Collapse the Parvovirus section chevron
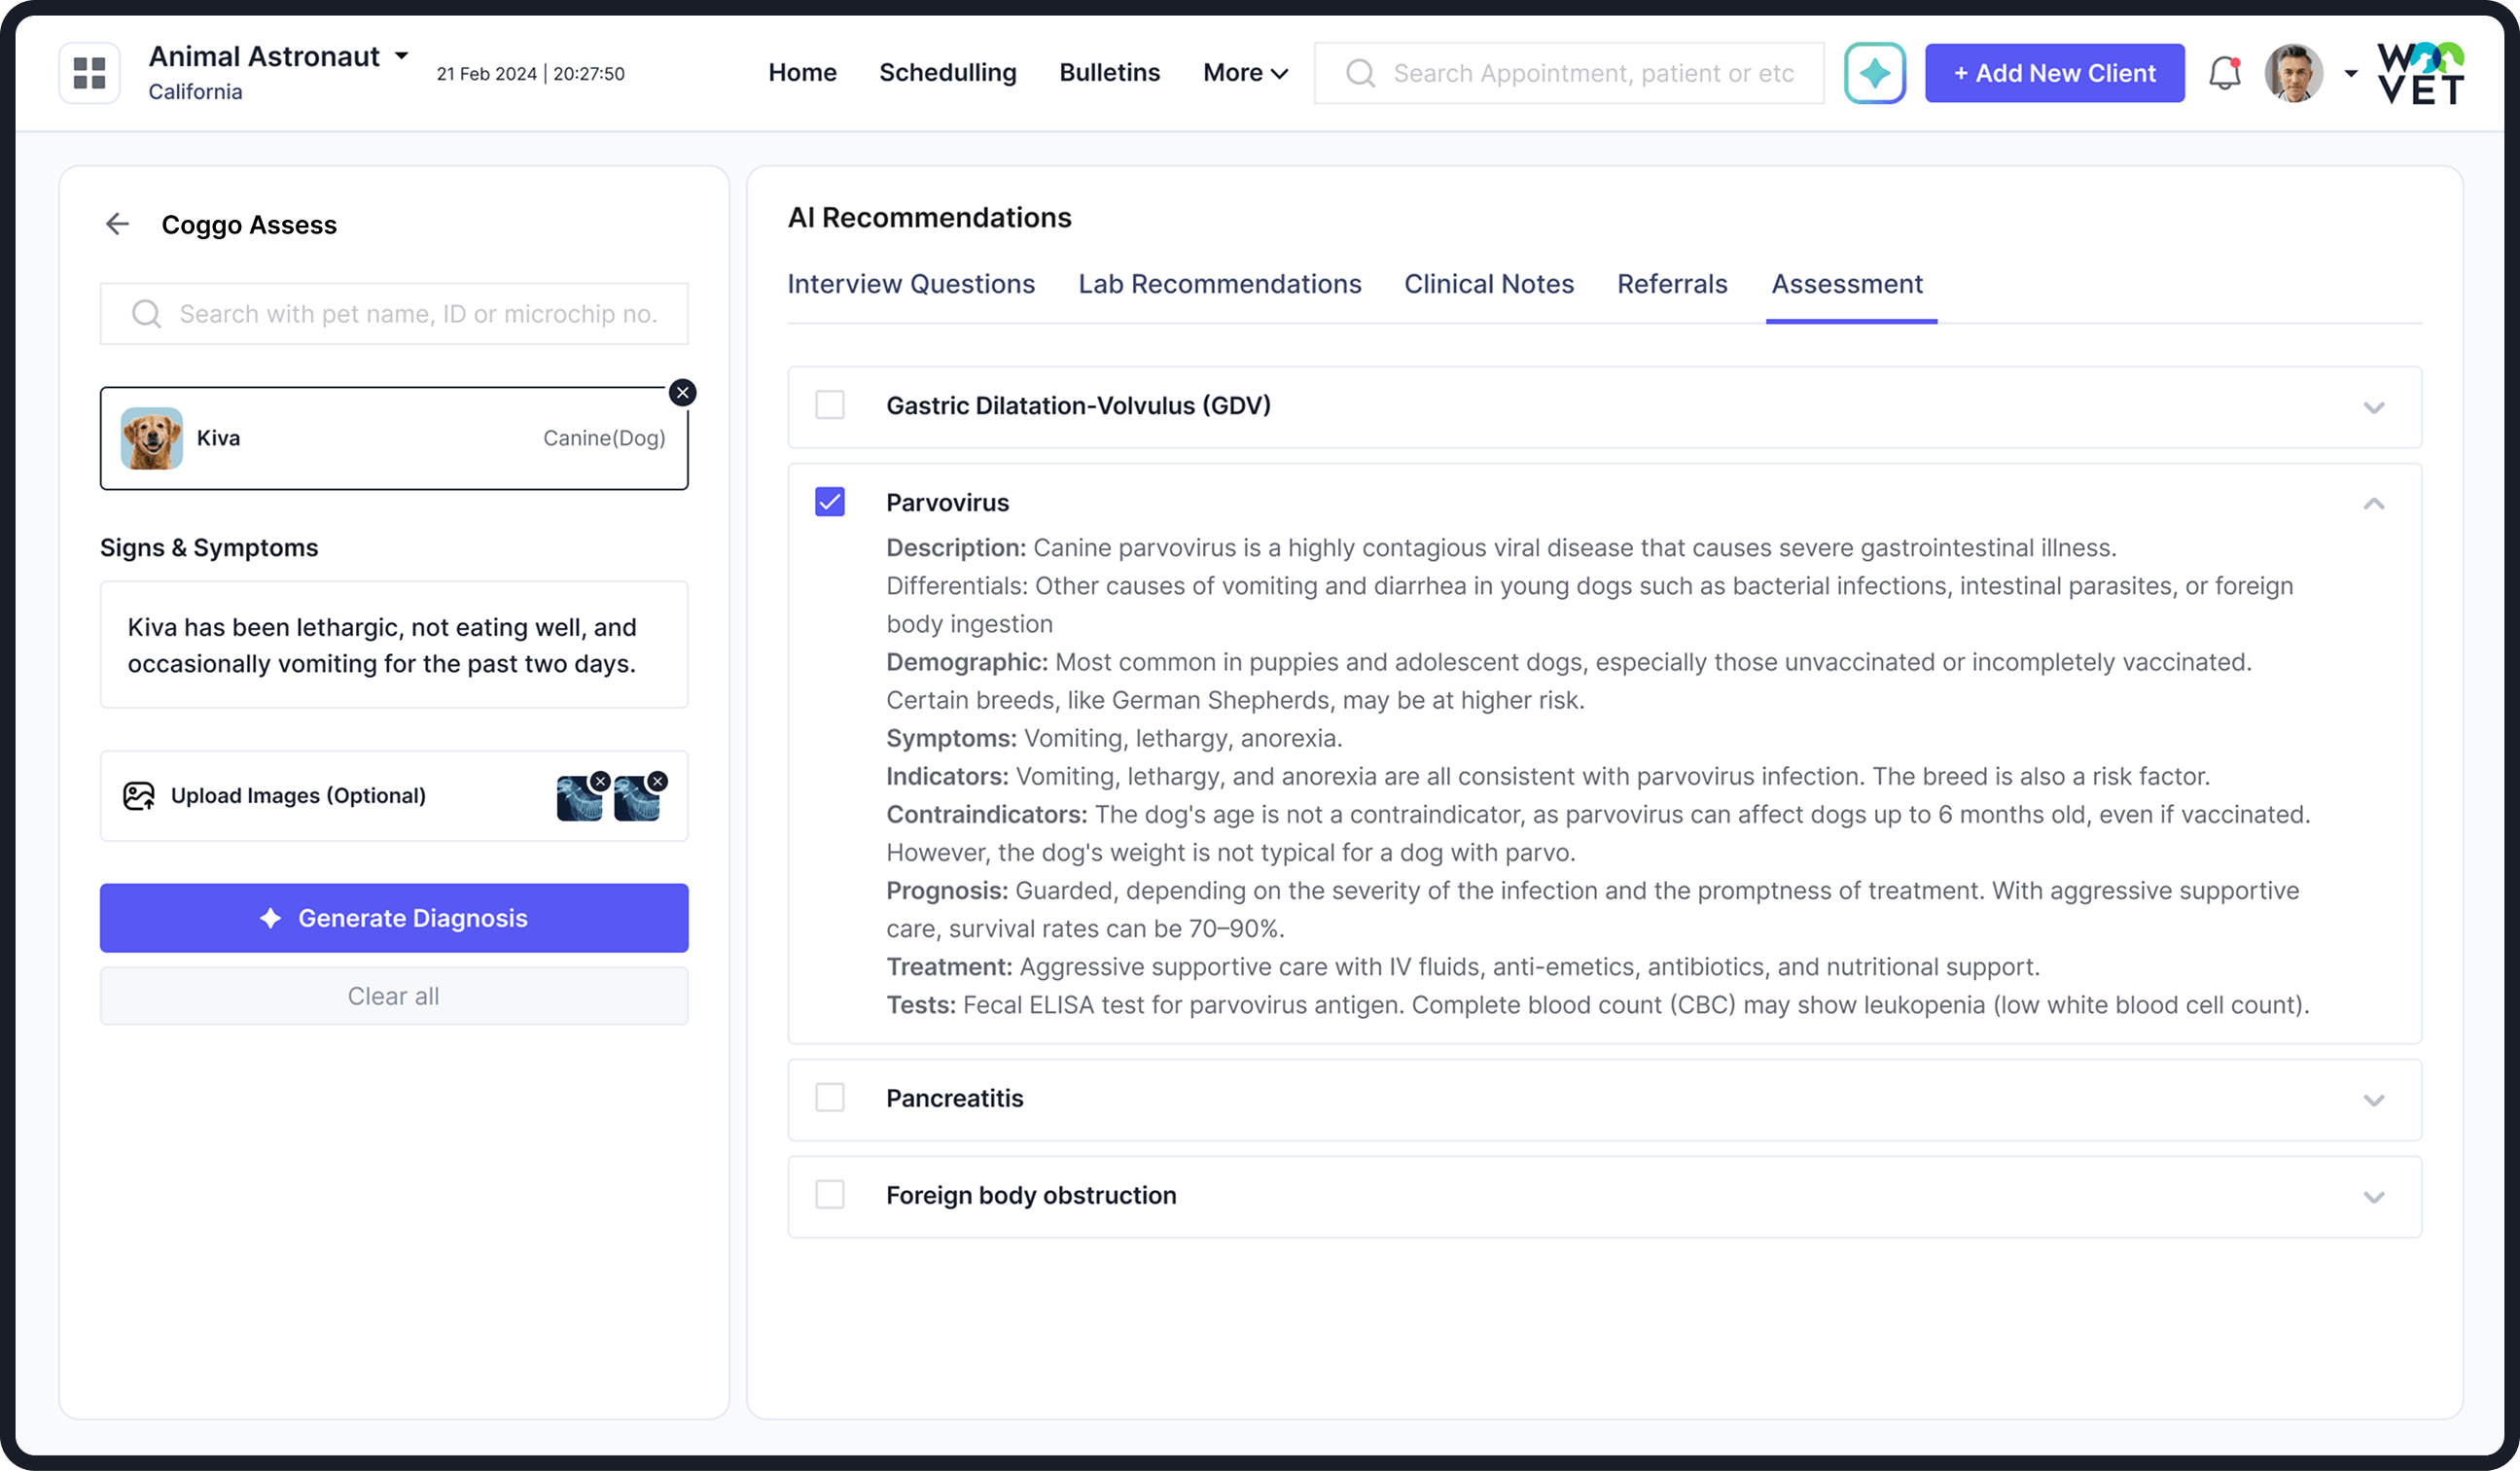 2373,504
